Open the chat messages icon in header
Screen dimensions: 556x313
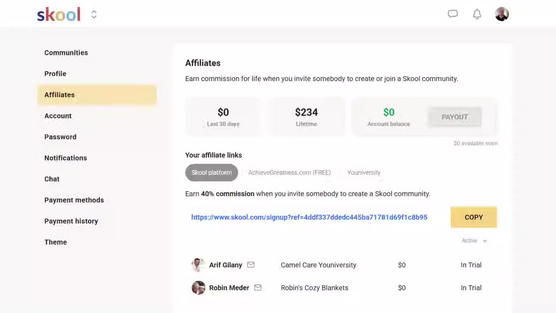point(453,14)
